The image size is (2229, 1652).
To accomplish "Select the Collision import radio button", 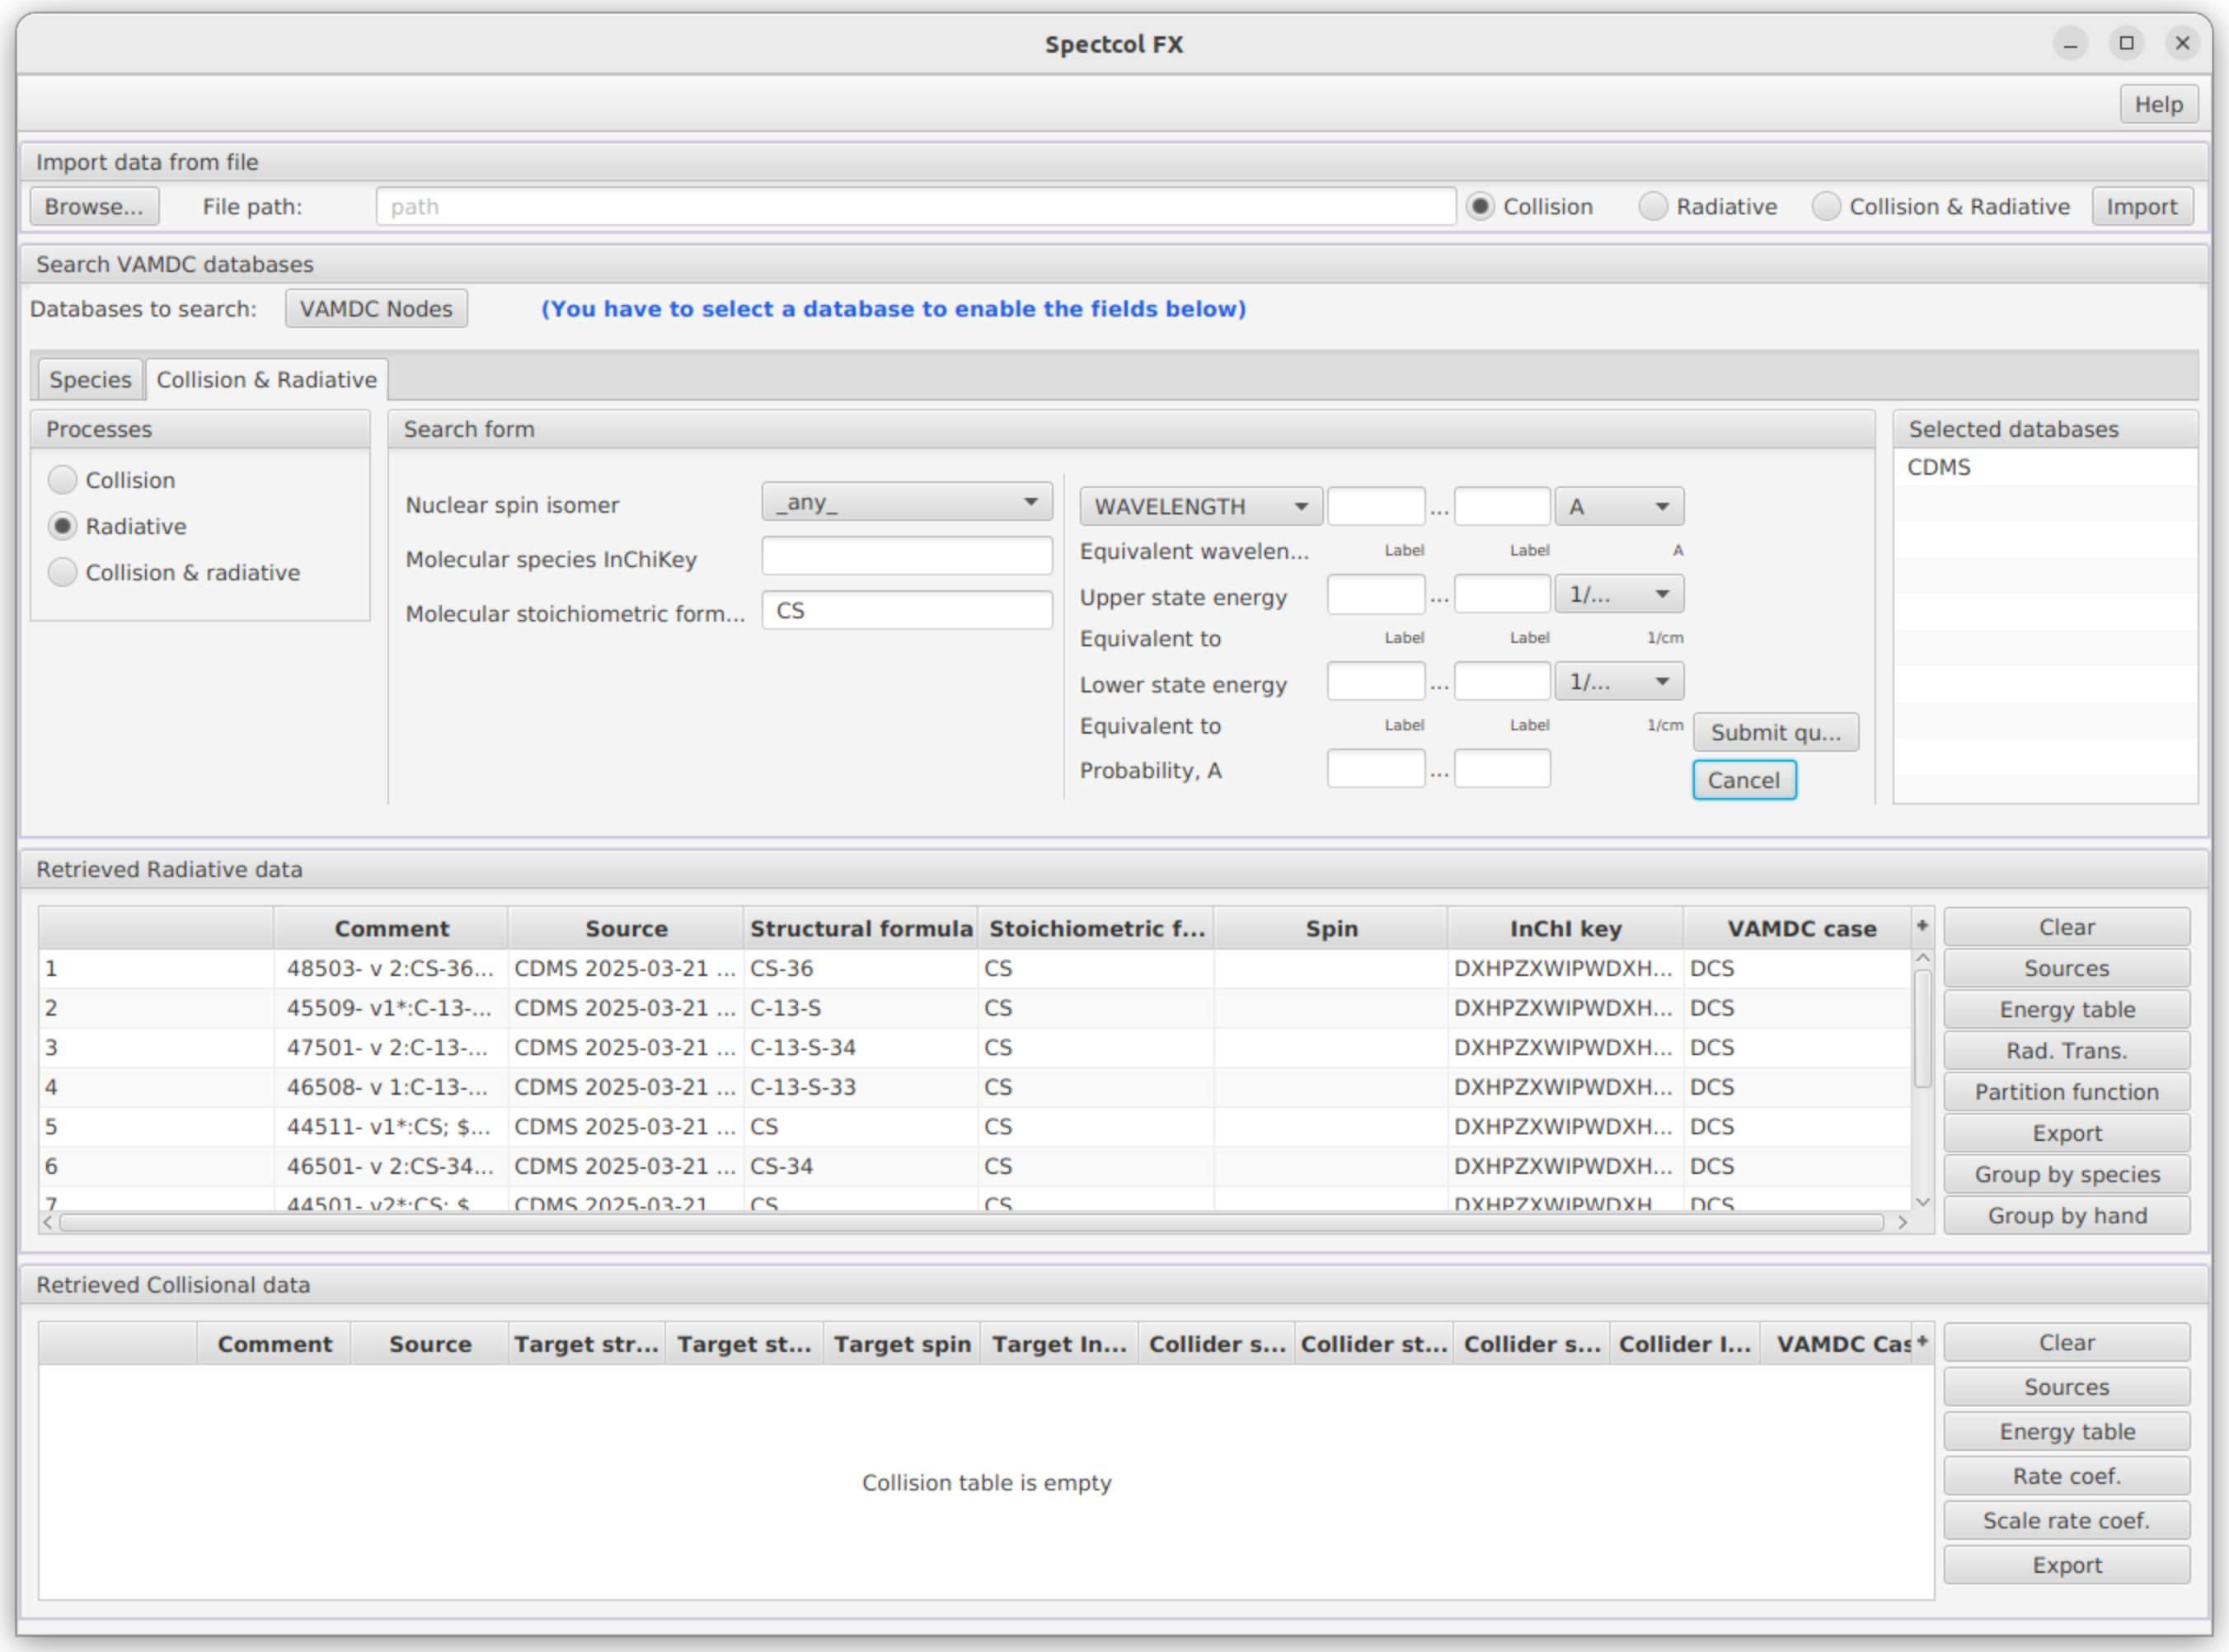I will 1480,207.
